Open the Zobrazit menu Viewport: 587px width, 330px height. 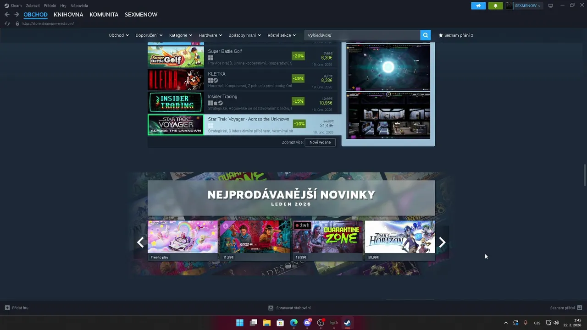click(x=33, y=5)
